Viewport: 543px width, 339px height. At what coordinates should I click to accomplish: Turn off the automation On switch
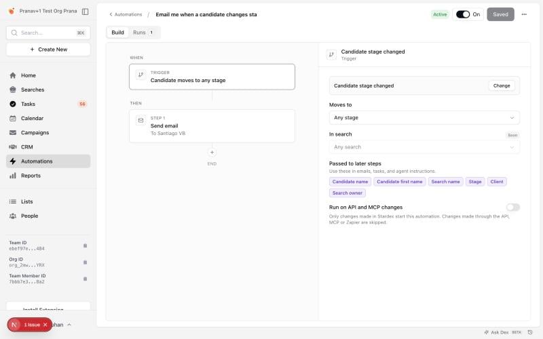coord(463,14)
